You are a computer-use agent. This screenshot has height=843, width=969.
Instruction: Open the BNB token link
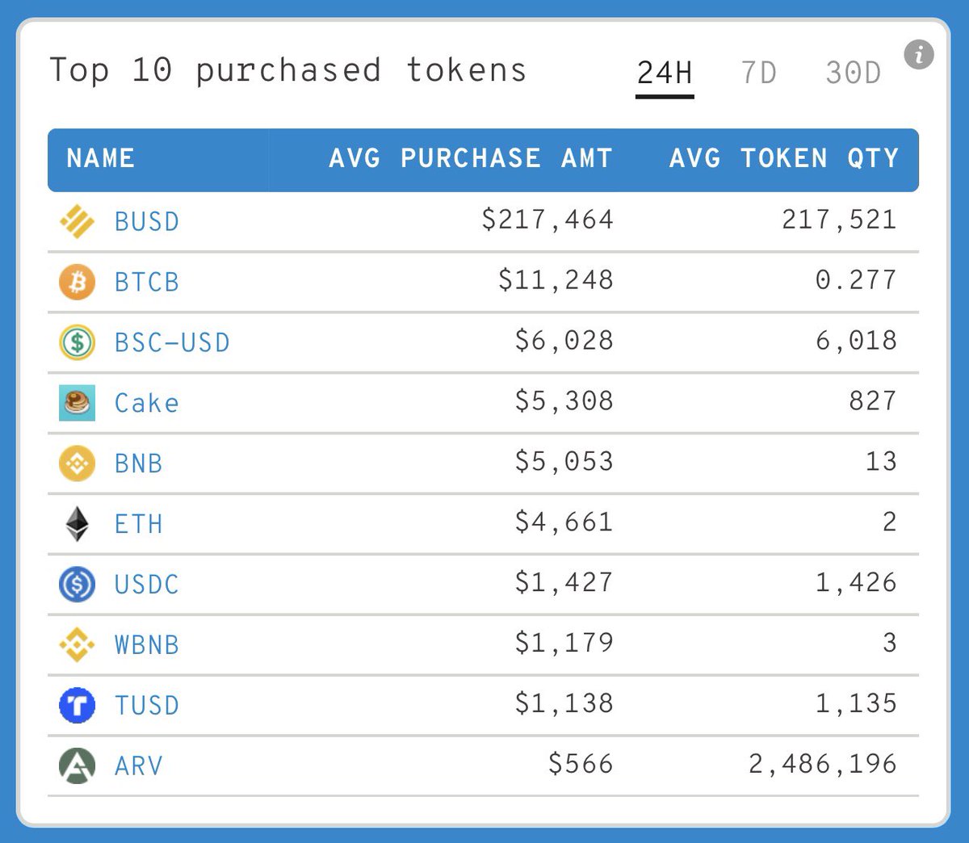pyautogui.click(x=138, y=463)
